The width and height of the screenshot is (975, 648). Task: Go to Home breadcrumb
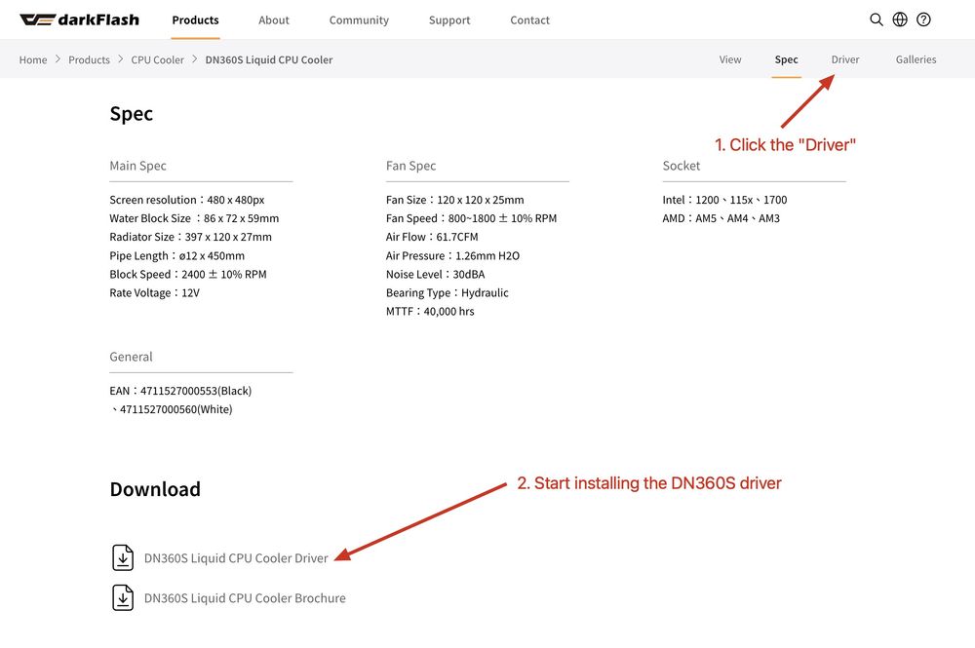[33, 59]
